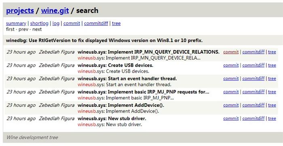
Task: Open the wine.git breadcrumb link
Action: pos(55,10)
